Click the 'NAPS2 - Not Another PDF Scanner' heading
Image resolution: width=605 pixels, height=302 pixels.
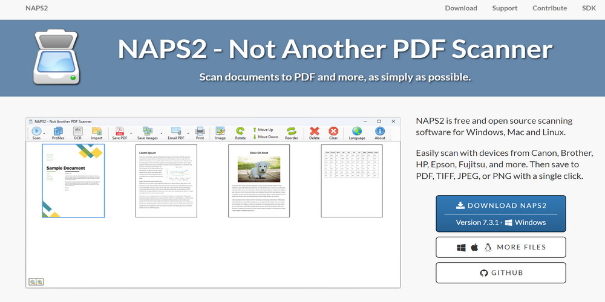point(335,50)
